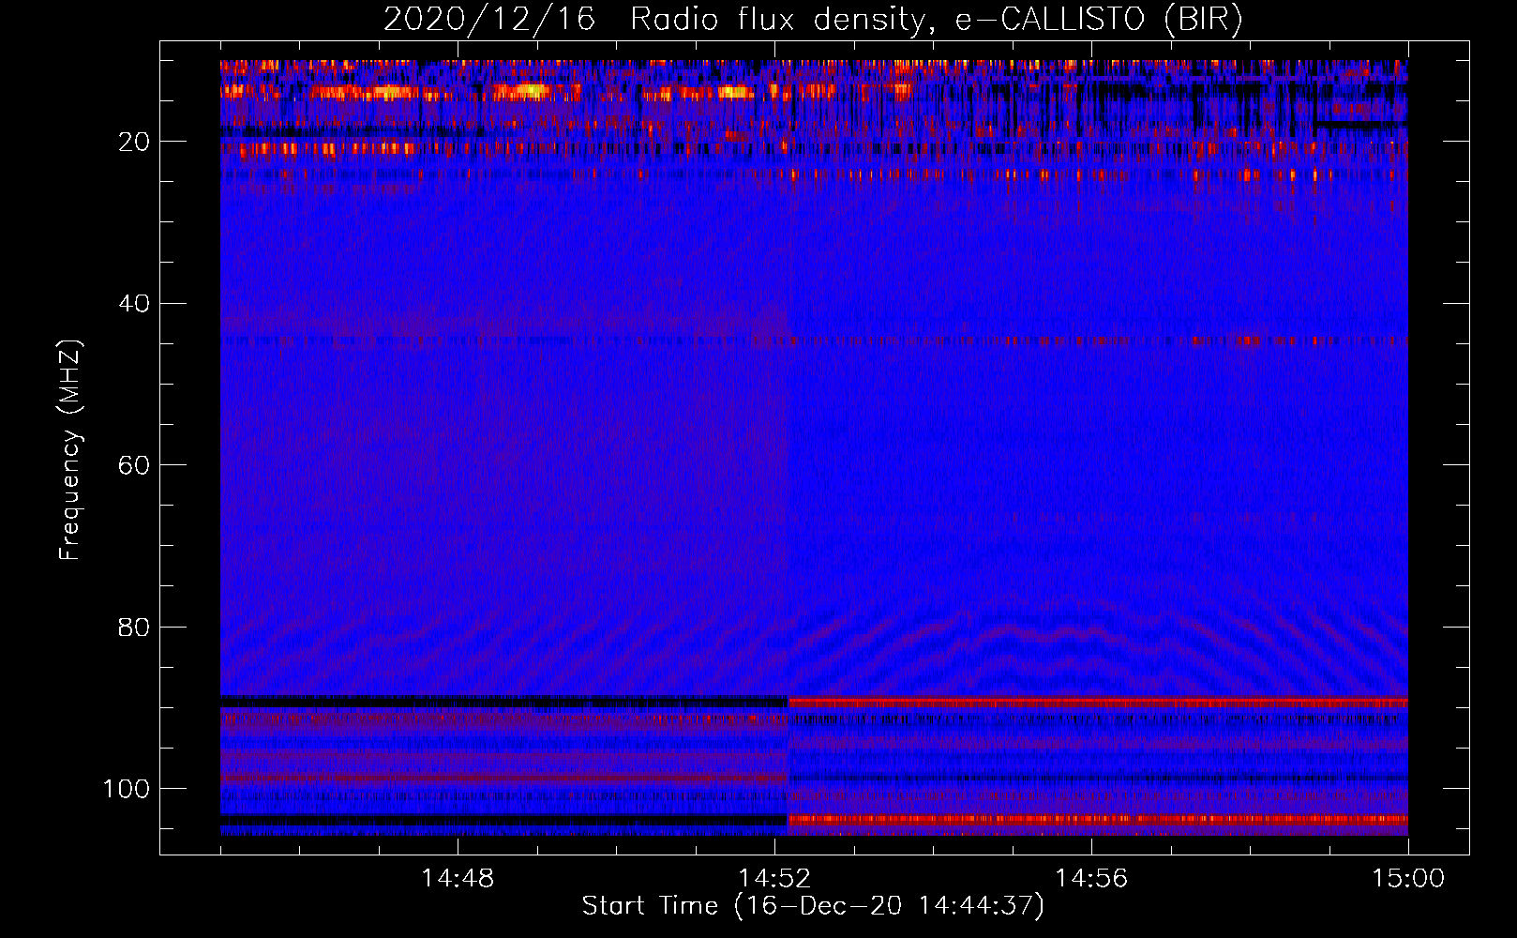Click the 15:00 time tick label
The height and width of the screenshot is (938, 1517).
pyautogui.click(x=1408, y=879)
